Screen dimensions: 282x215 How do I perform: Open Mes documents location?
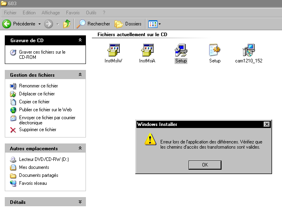(34, 167)
